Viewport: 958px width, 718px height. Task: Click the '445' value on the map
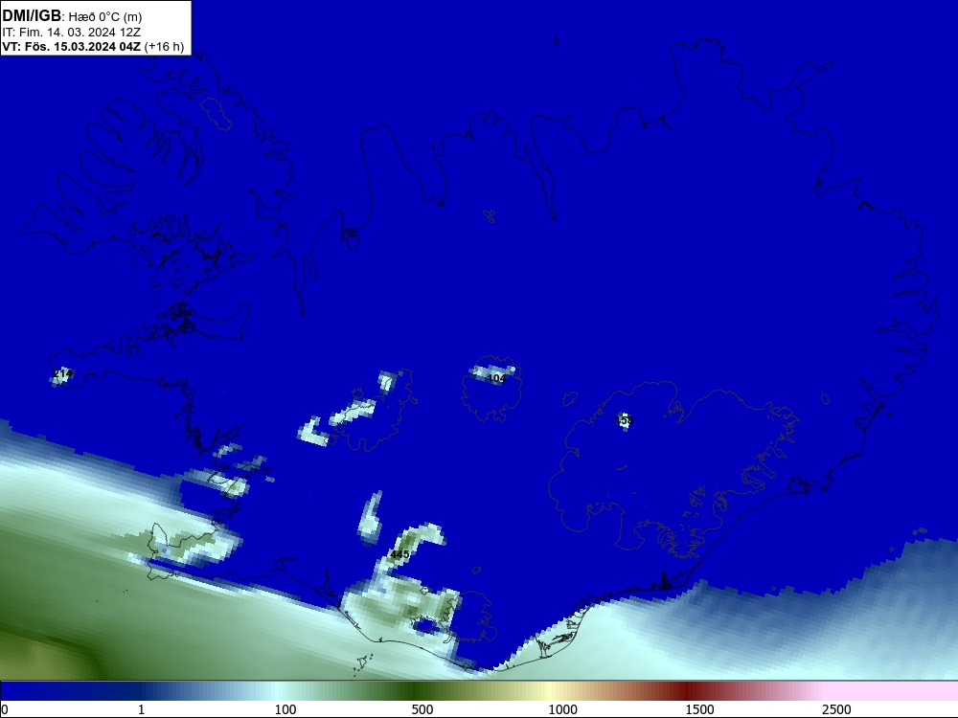(x=399, y=554)
